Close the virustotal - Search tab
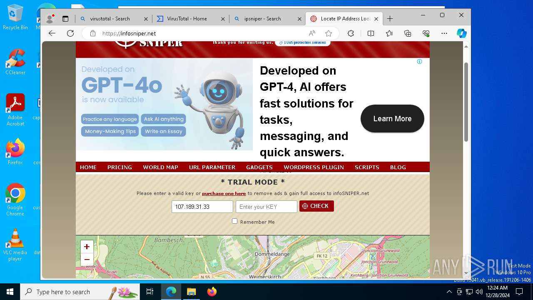This screenshot has width=533, height=300. coord(146,19)
